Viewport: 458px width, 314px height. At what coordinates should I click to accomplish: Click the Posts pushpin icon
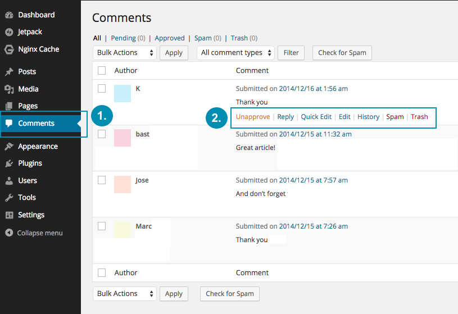[9, 72]
